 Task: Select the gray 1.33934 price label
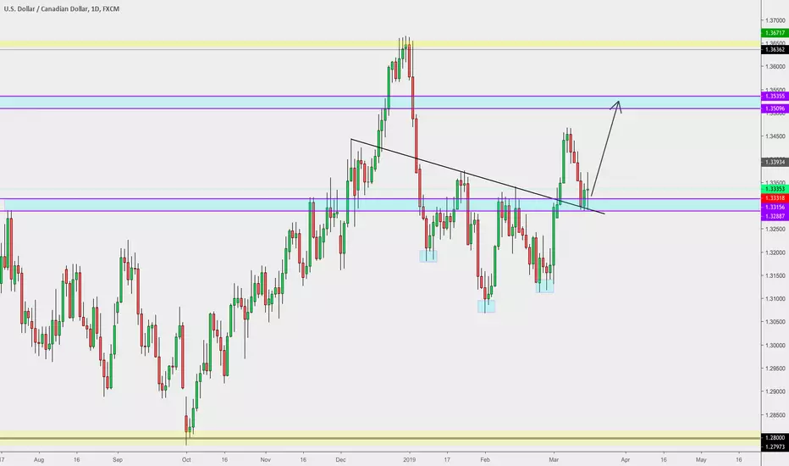tap(775, 162)
